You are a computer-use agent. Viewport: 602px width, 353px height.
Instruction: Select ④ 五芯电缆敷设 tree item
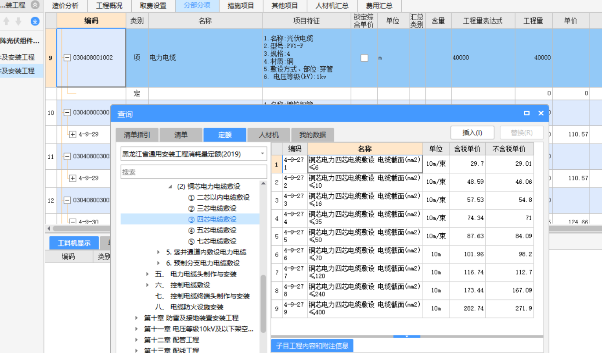coord(212,230)
